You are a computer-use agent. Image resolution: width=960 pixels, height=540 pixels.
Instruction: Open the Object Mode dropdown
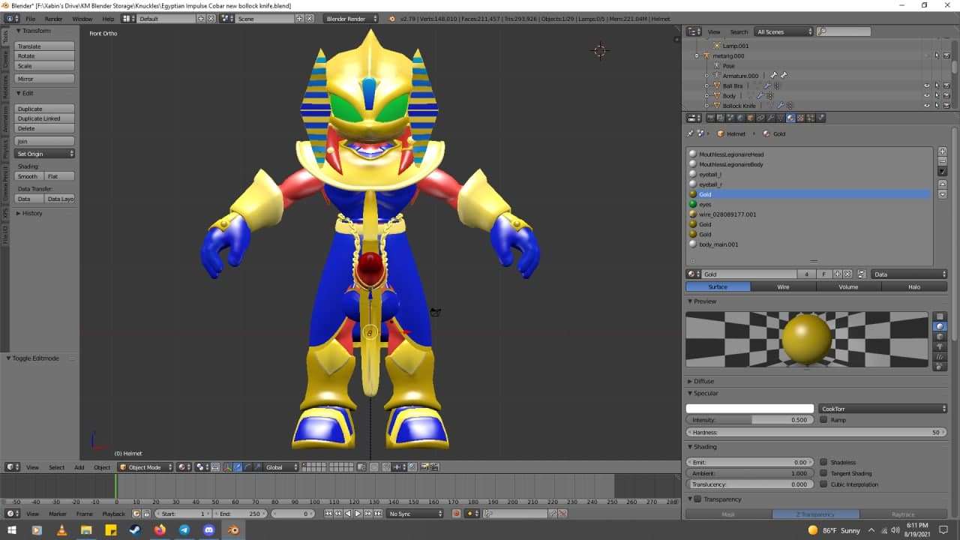(145, 467)
